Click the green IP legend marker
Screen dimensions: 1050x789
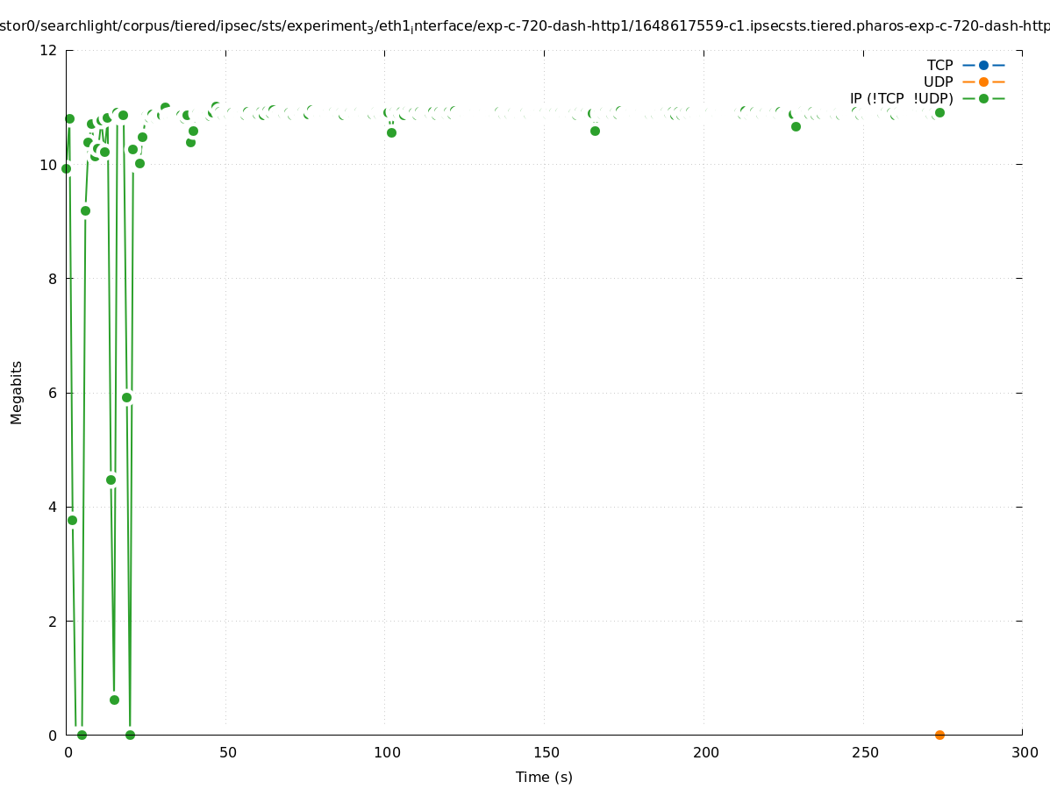tap(983, 98)
